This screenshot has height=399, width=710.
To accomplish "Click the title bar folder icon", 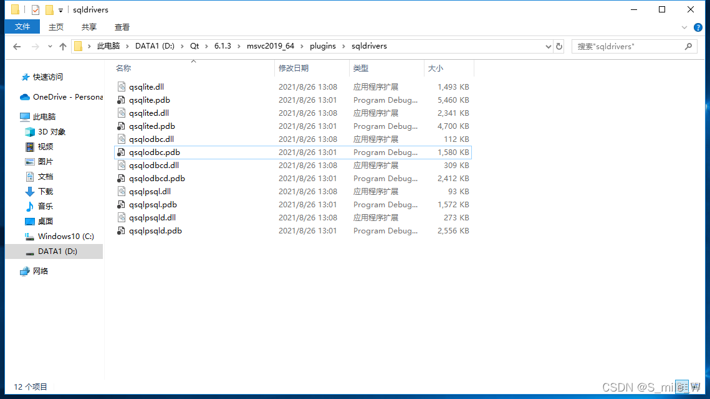I will point(15,9).
